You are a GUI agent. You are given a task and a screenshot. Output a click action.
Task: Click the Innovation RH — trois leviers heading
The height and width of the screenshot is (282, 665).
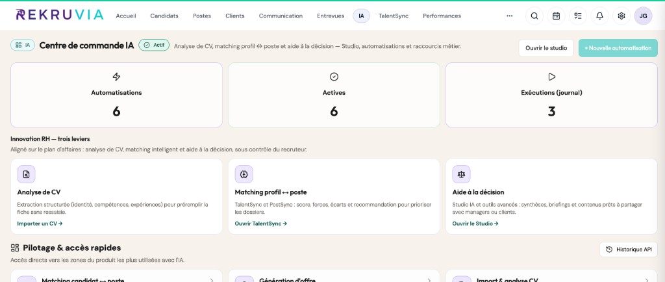pyautogui.click(x=50, y=139)
